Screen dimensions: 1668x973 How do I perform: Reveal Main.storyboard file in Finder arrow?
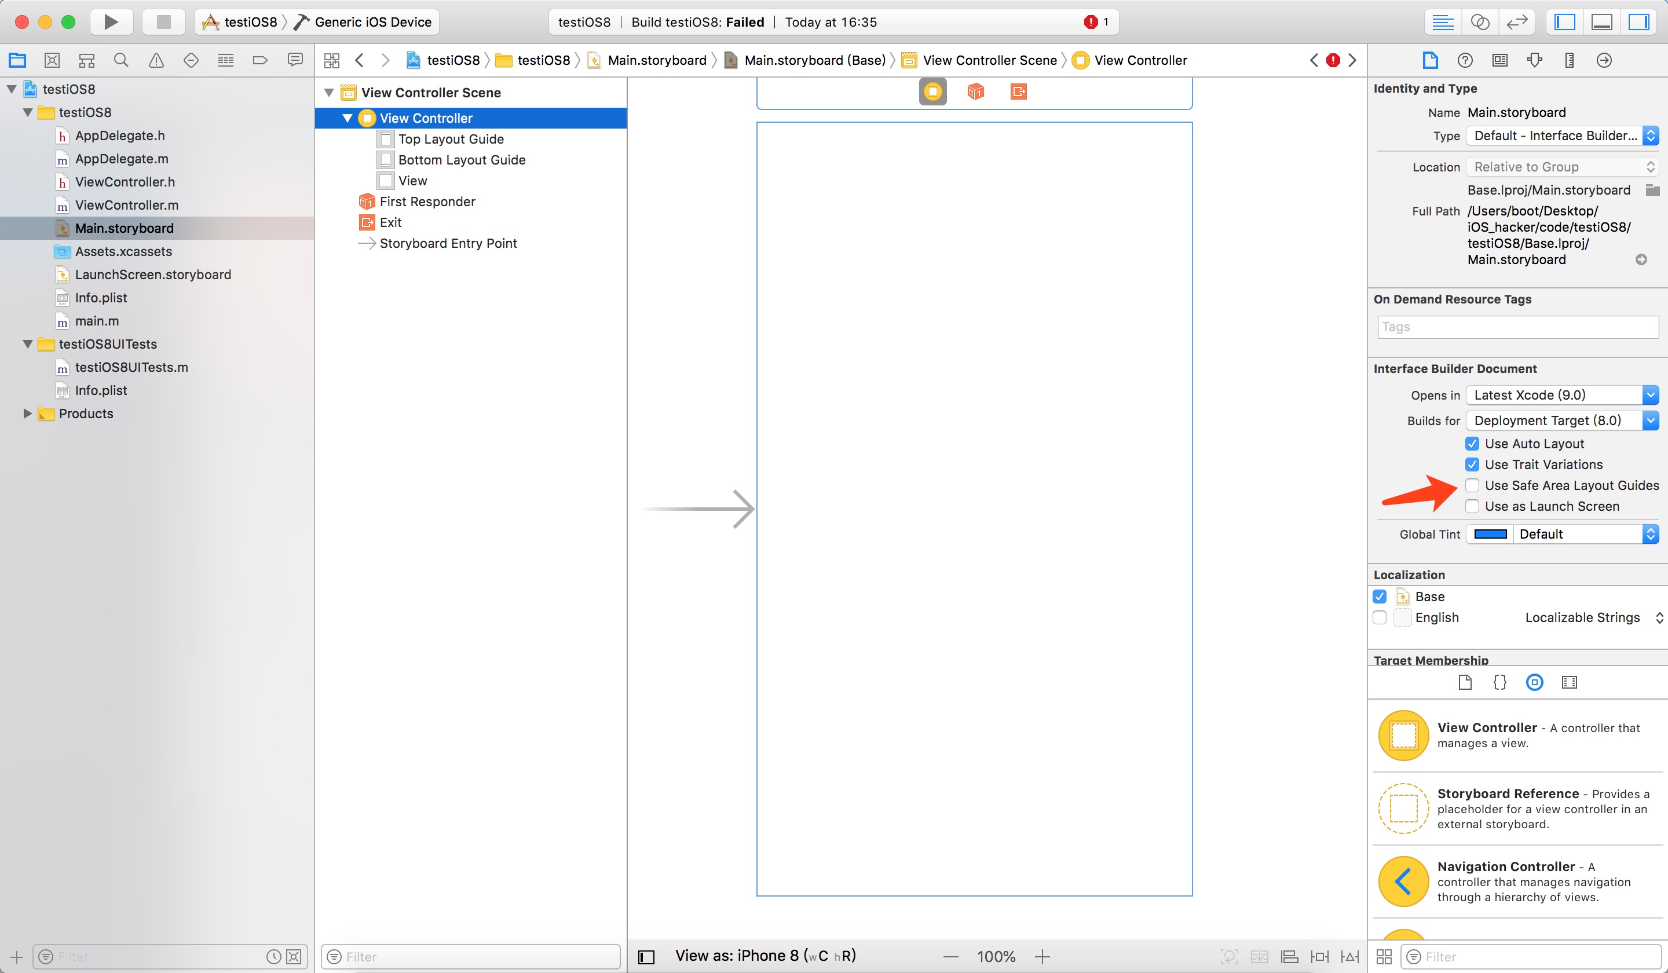point(1641,259)
